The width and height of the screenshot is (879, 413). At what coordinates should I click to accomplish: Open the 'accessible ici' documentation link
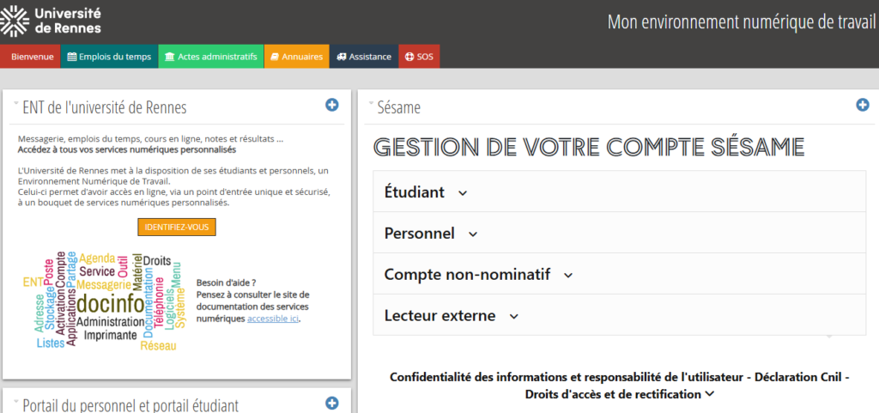[x=273, y=319]
